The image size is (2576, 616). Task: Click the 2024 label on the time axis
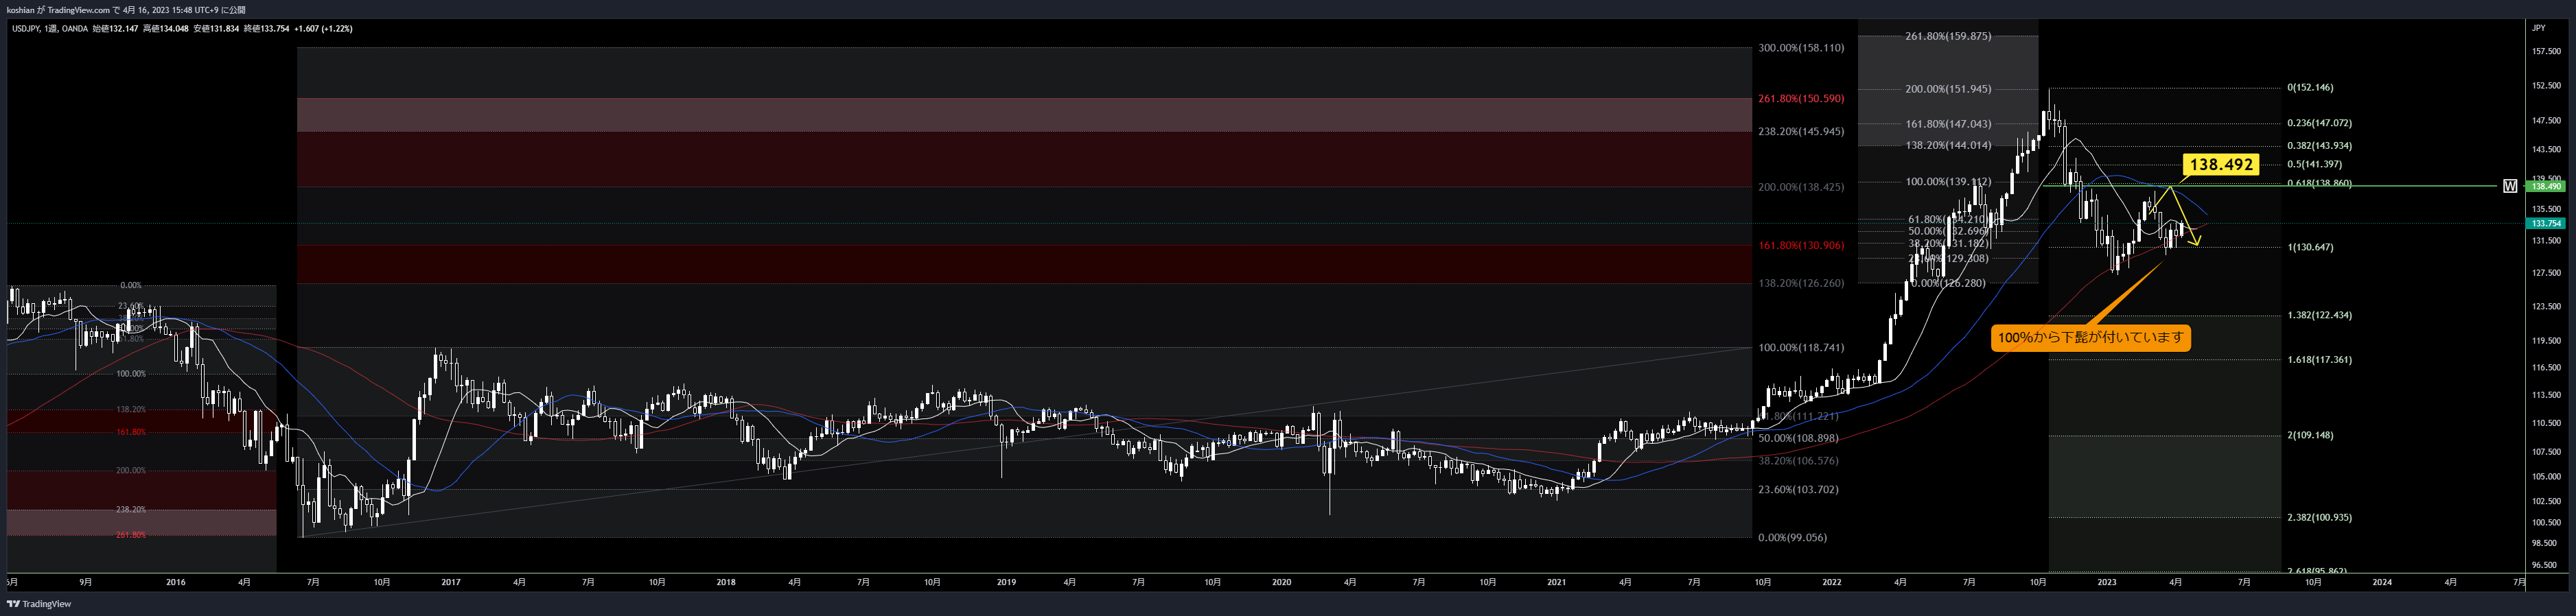tap(2383, 582)
